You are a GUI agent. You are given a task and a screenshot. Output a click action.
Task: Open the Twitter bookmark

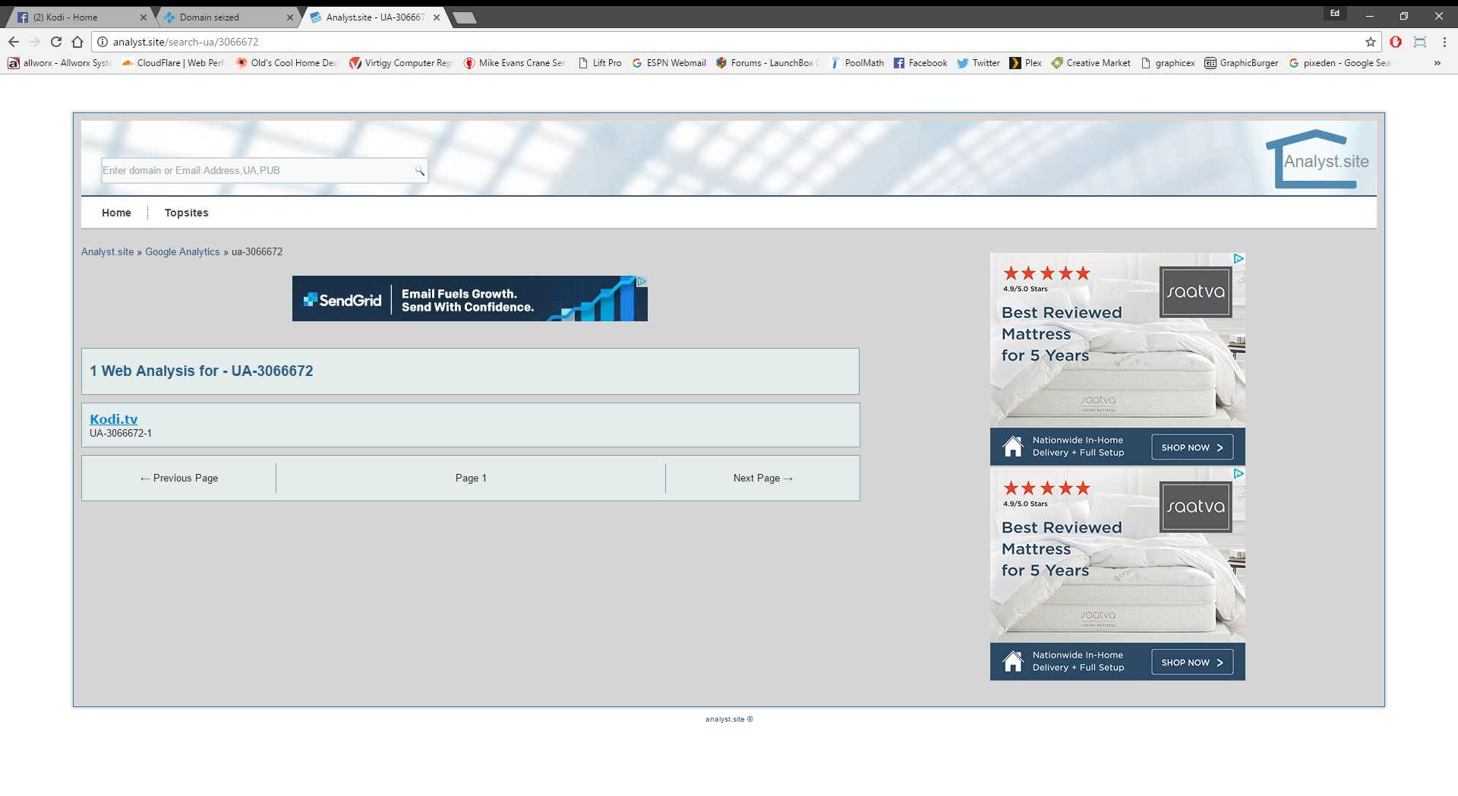979,63
